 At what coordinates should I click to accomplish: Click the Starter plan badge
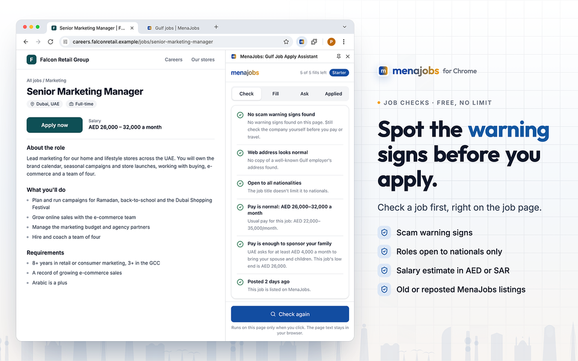(x=339, y=73)
